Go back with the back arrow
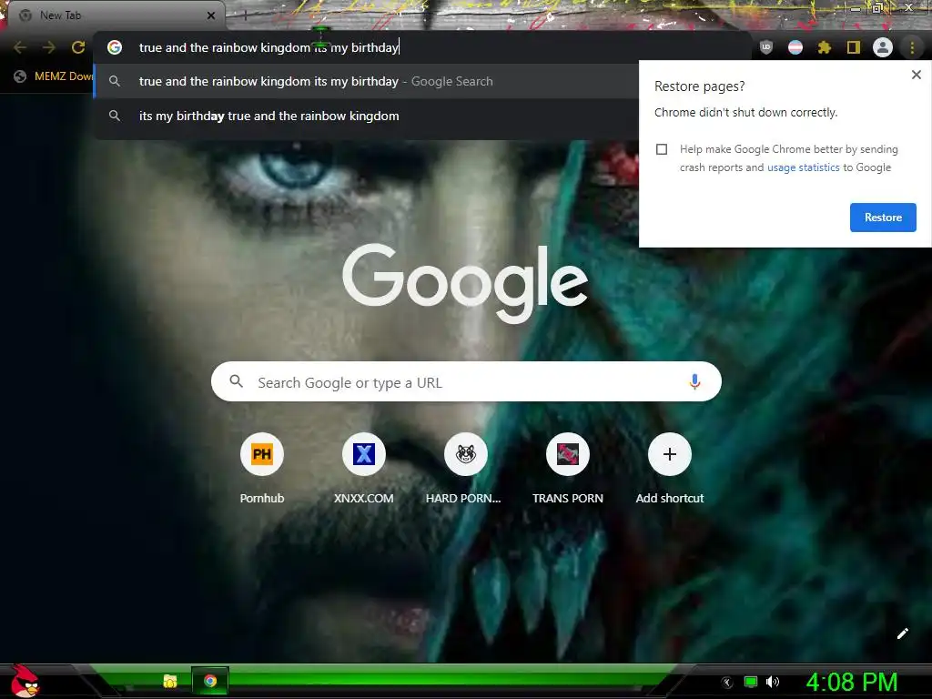This screenshot has height=699, width=932. (20, 47)
